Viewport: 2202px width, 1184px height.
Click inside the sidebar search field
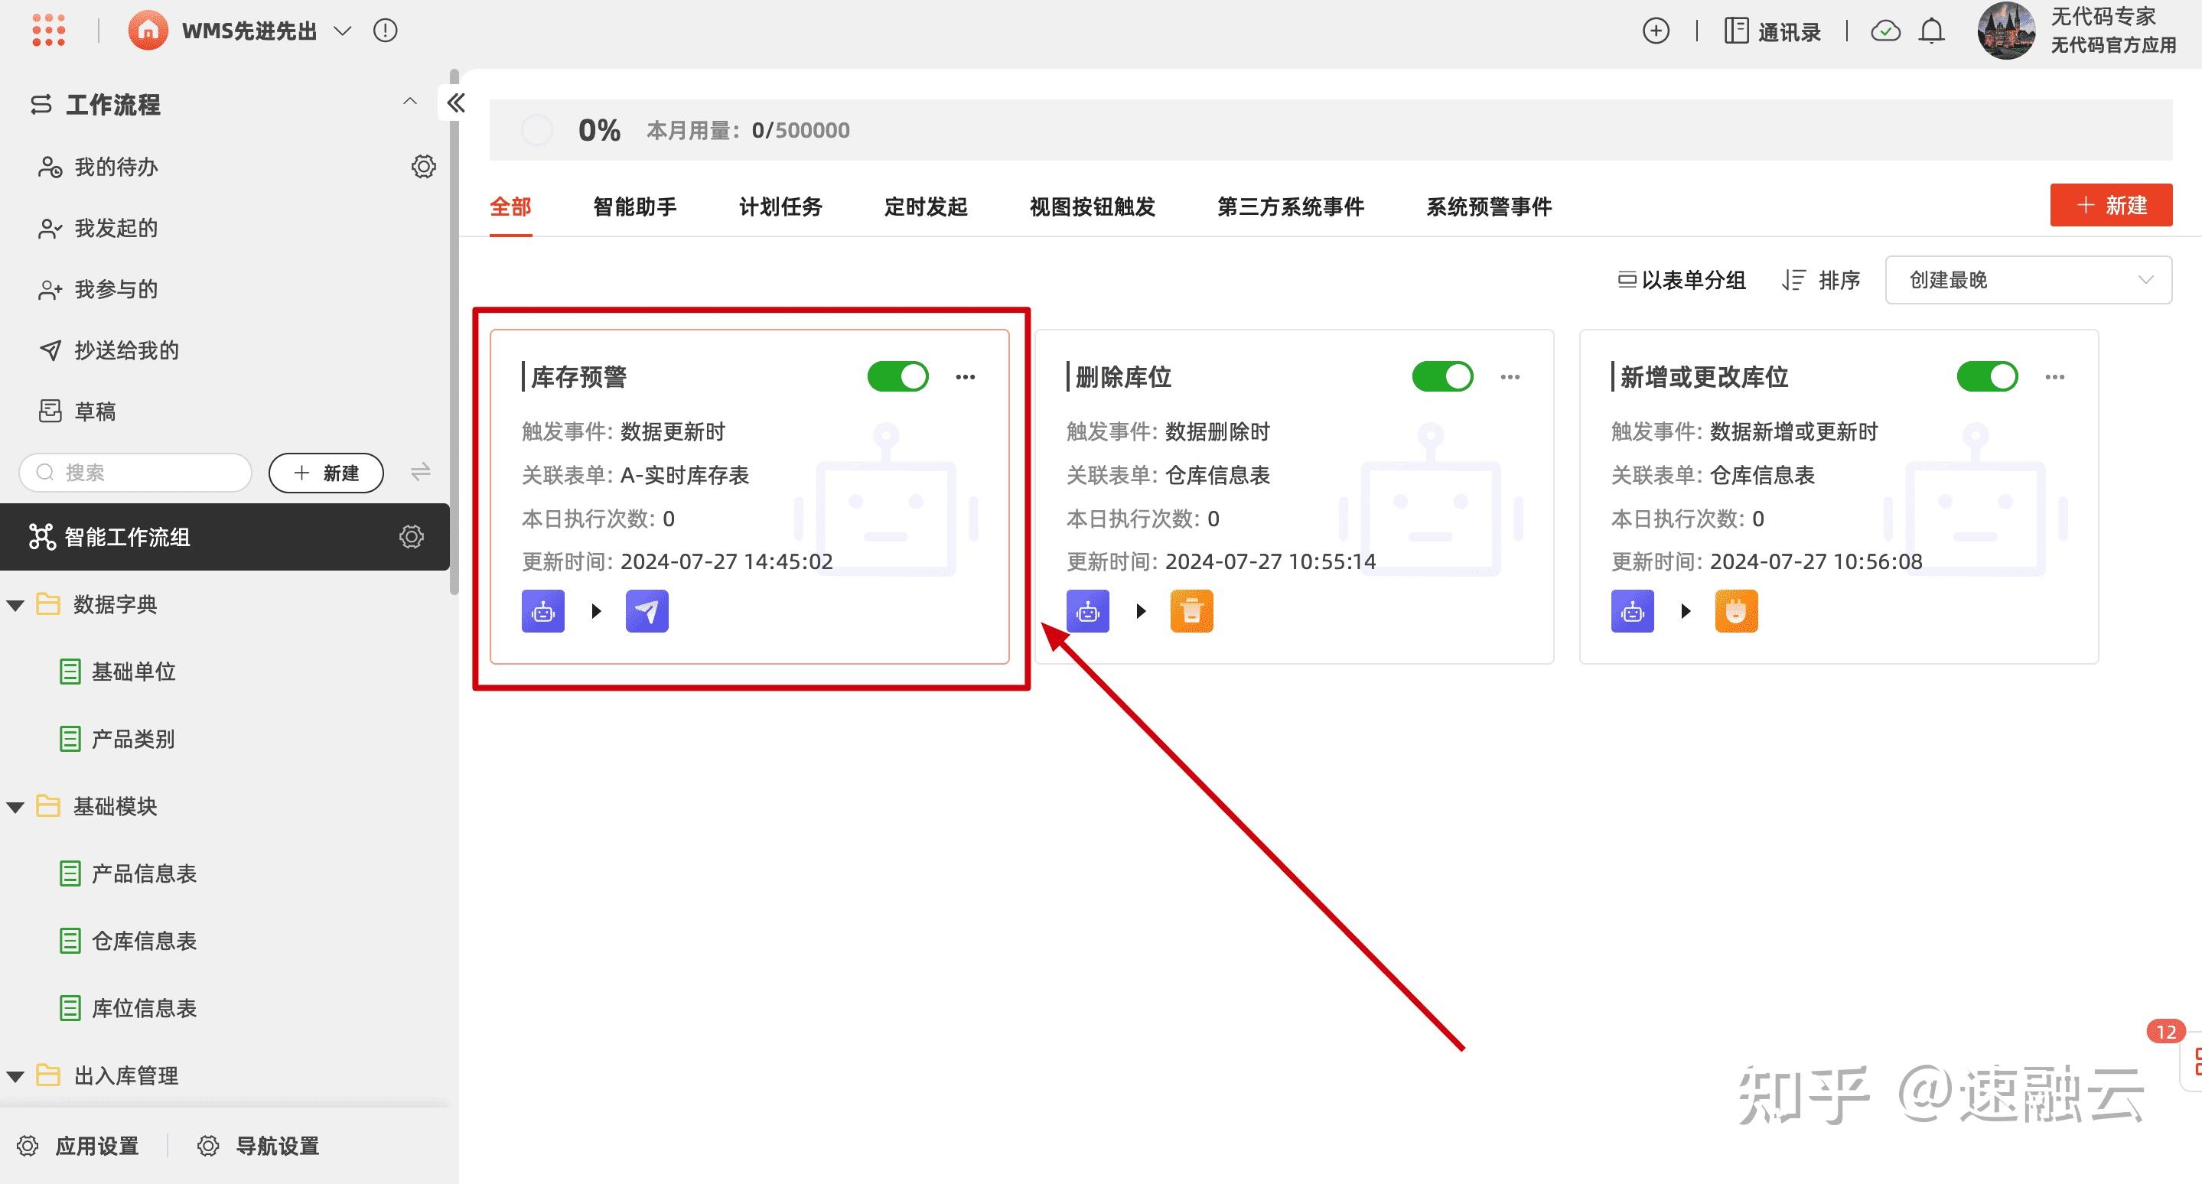[137, 473]
